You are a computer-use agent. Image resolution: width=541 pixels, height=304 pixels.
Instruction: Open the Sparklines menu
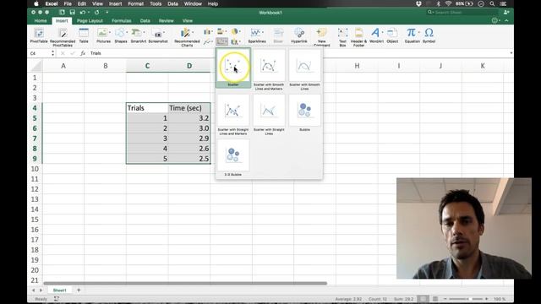(257, 35)
